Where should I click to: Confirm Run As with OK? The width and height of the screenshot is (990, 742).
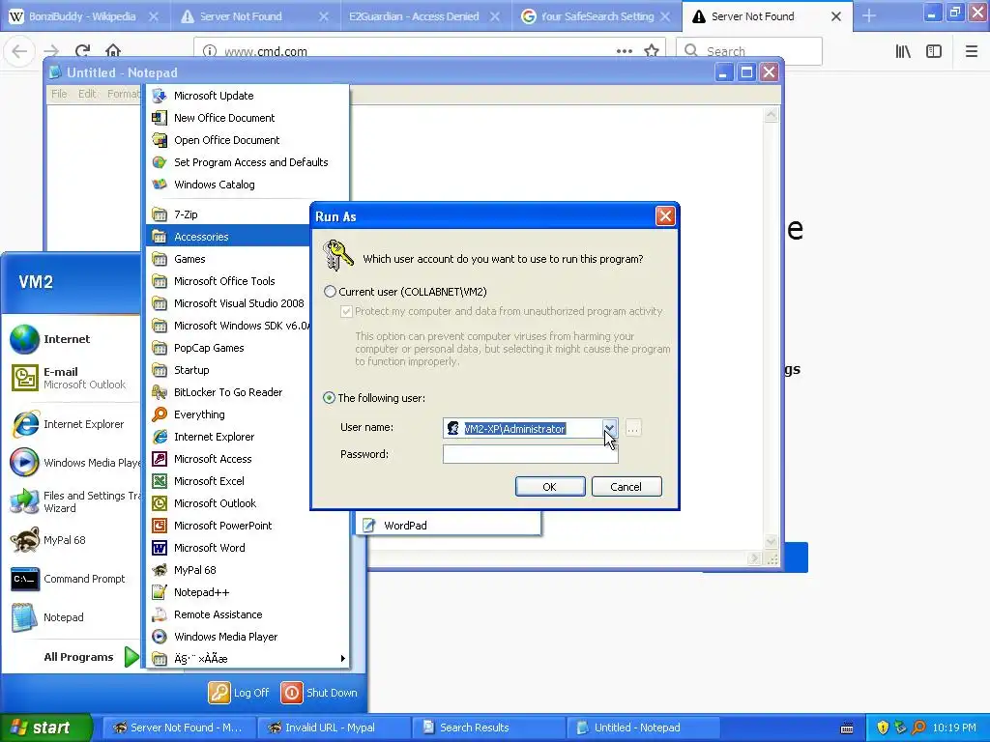pos(550,487)
